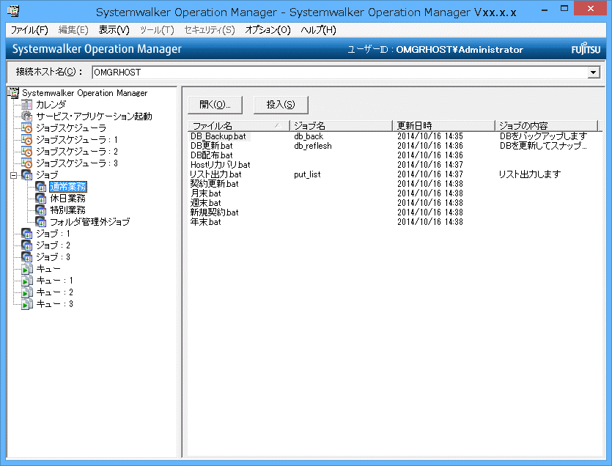Click the キュー：1 queue icon

tap(27, 280)
